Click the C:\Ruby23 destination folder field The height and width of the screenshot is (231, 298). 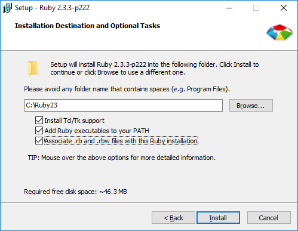point(124,105)
